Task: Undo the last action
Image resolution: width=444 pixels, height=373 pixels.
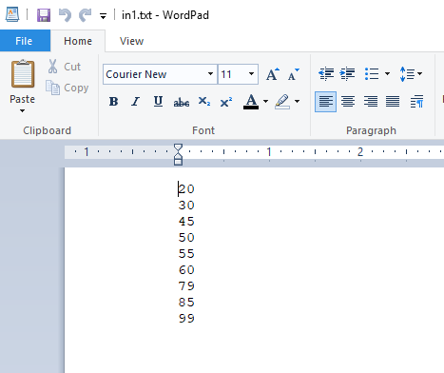Action: (65, 15)
